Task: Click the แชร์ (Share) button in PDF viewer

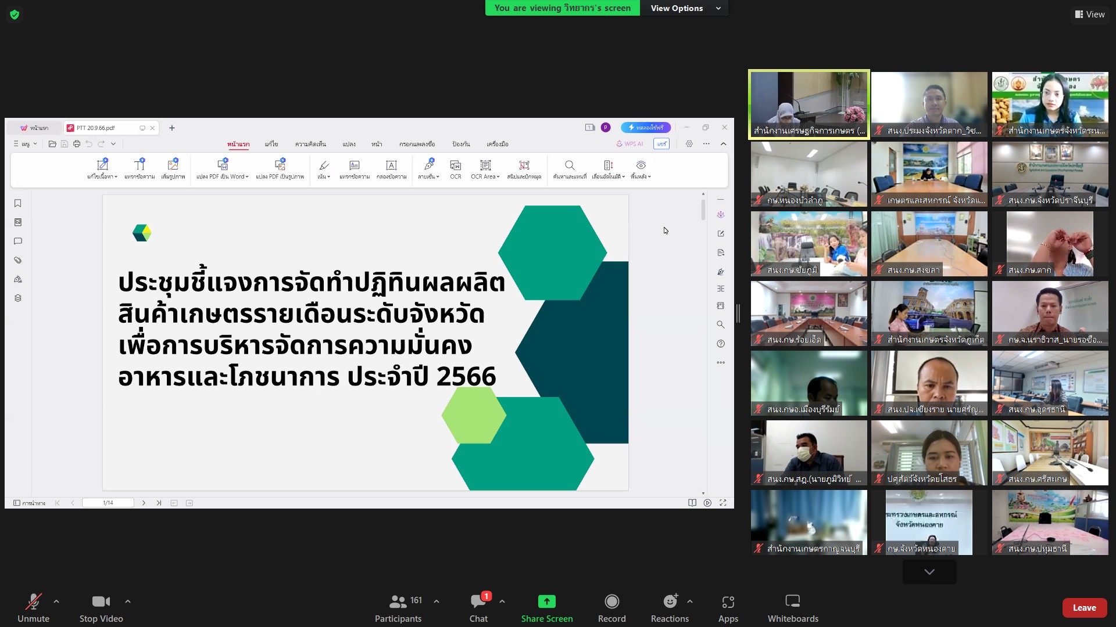Action: pyautogui.click(x=661, y=144)
